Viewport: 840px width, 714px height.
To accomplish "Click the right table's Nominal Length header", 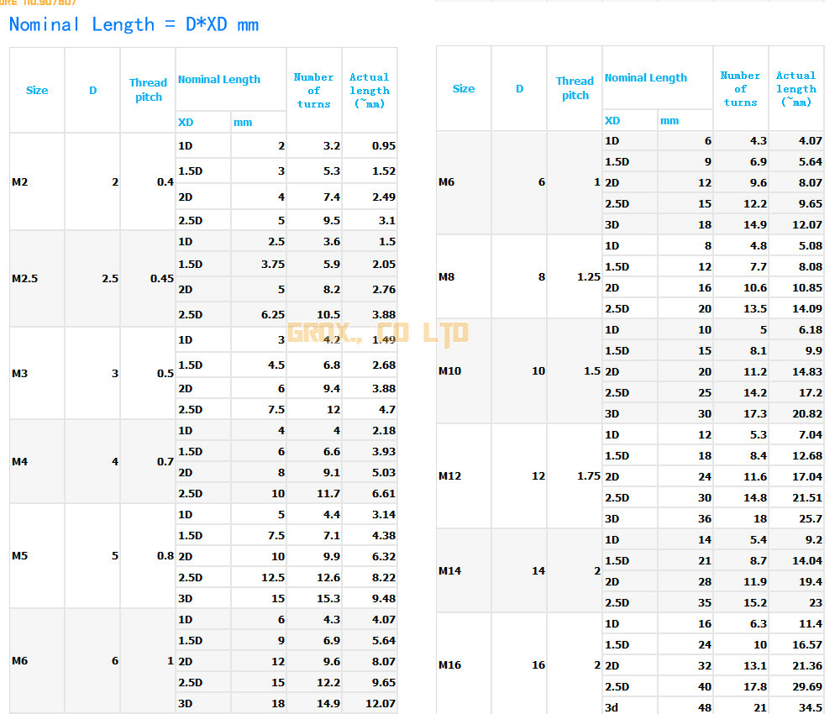I will (646, 78).
